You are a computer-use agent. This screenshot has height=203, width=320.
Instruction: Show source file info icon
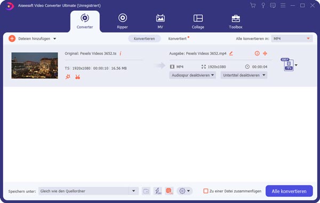(x=121, y=53)
